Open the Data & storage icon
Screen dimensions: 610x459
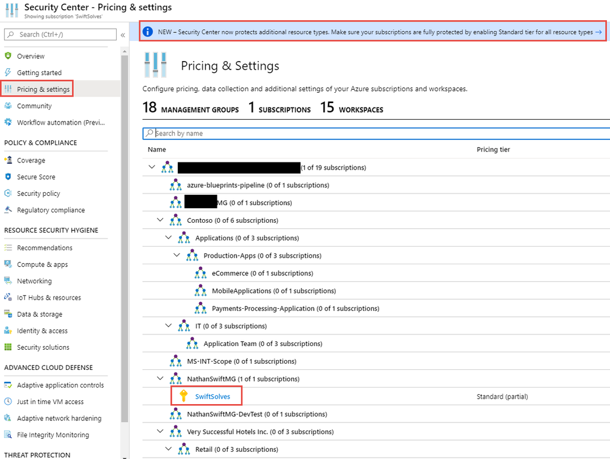pos(8,314)
